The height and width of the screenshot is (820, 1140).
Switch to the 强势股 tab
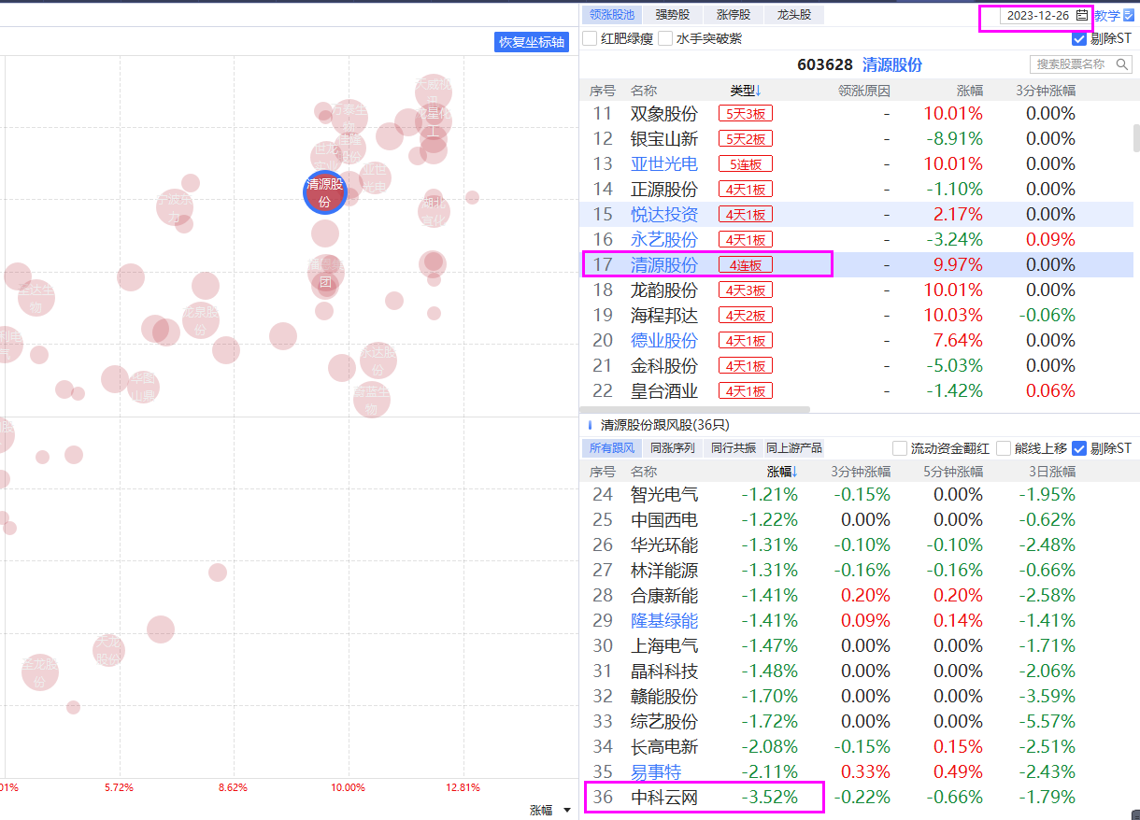[x=673, y=15]
